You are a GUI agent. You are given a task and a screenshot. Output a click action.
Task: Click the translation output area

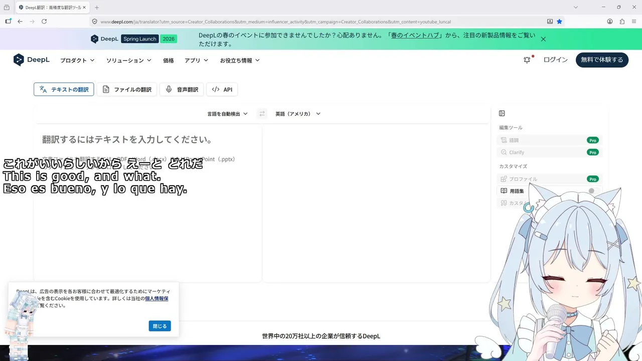376,204
